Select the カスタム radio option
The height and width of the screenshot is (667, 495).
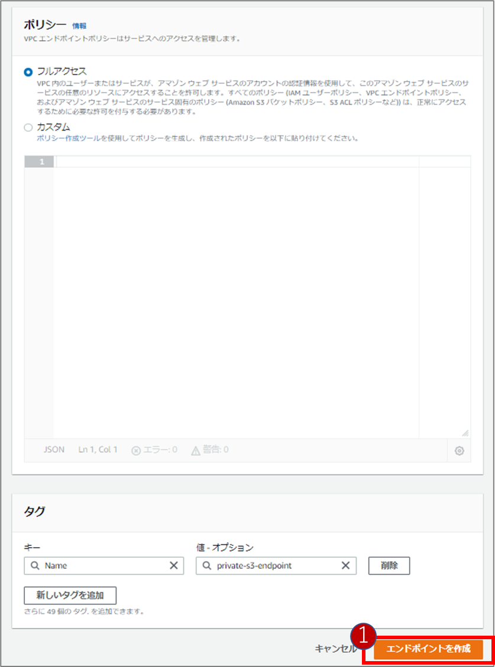[28, 127]
